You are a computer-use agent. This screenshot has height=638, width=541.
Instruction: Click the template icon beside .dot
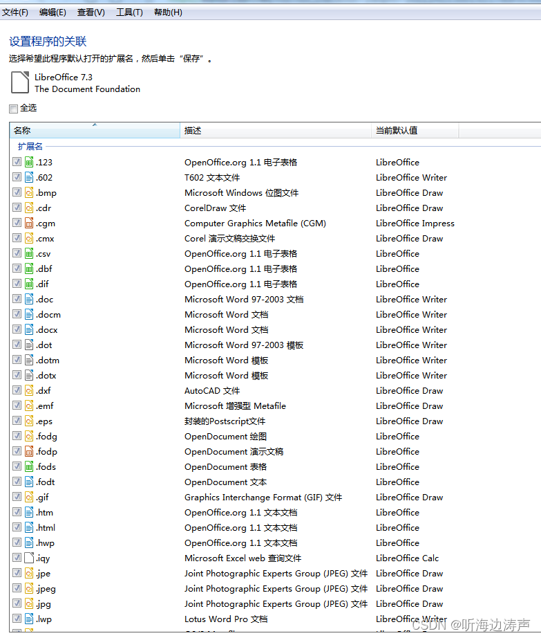pyautogui.click(x=29, y=345)
